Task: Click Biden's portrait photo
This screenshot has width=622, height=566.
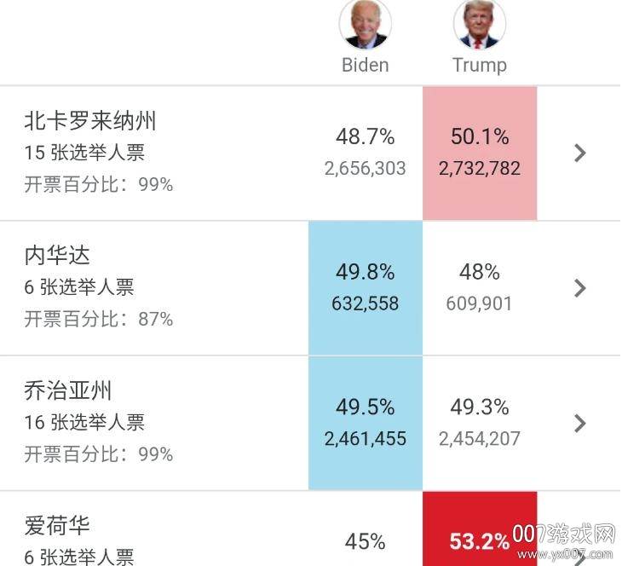Action: (x=366, y=24)
